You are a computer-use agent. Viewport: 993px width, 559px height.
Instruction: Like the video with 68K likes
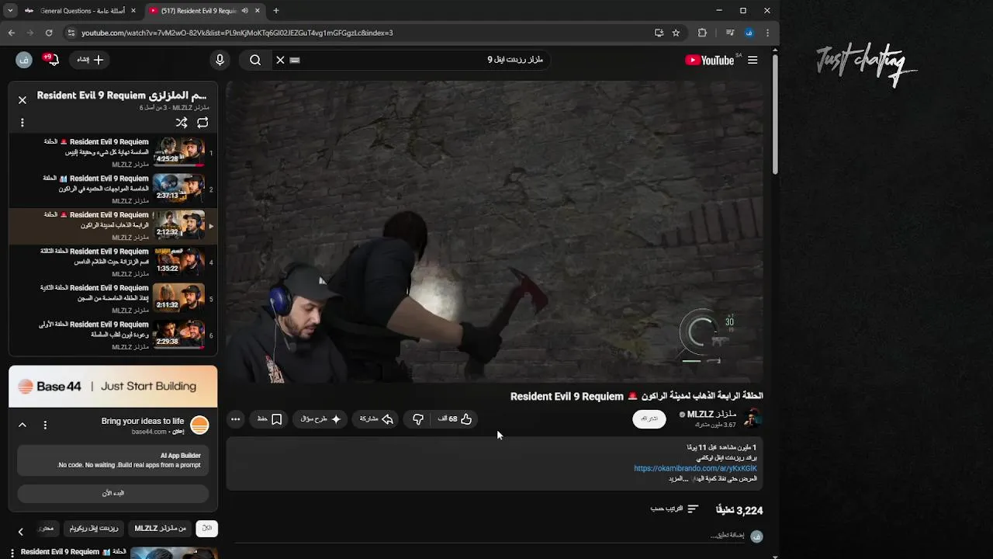click(455, 419)
